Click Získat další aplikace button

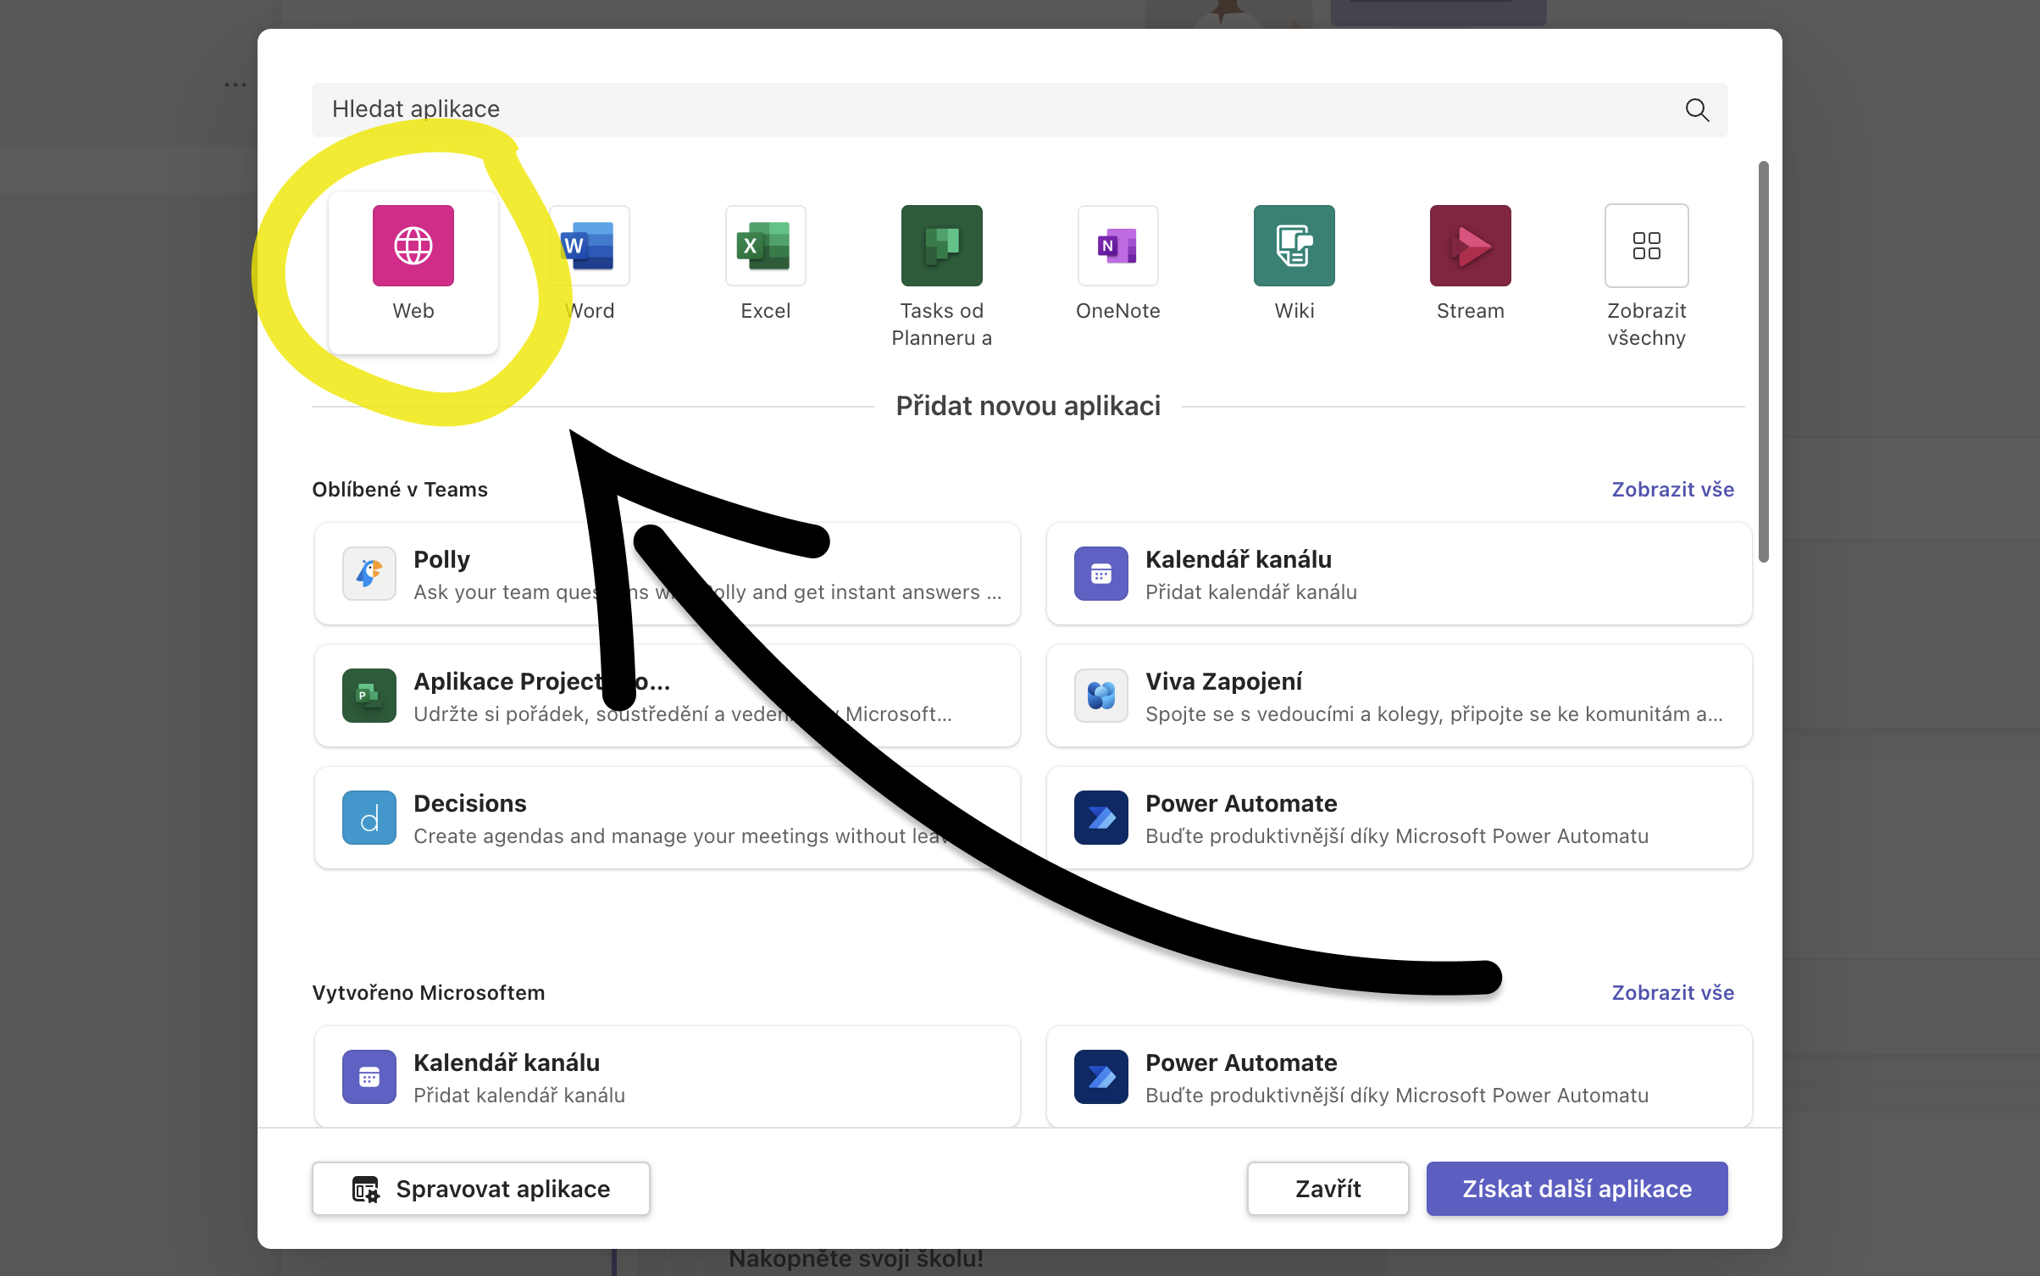tap(1577, 1189)
